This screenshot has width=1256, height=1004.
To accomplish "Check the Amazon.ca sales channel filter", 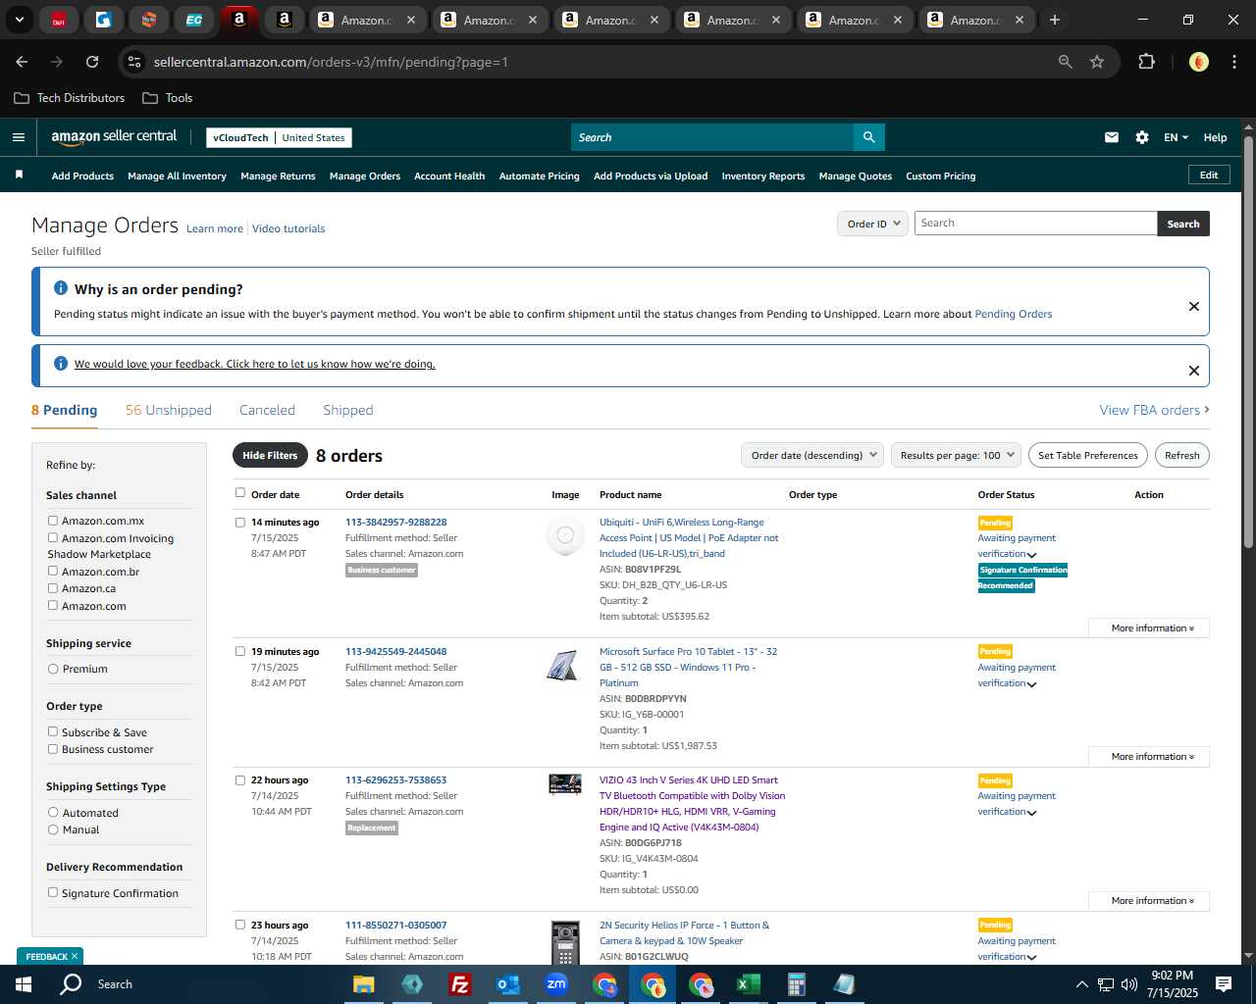I will pyautogui.click(x=53, y=588).
